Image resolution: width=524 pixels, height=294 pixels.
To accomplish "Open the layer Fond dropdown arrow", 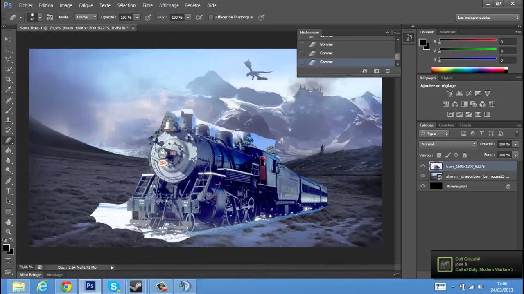I will 515,155.
